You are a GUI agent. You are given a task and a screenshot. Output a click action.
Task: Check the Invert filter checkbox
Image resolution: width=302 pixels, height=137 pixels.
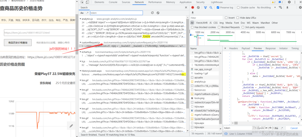click(226, 18)
